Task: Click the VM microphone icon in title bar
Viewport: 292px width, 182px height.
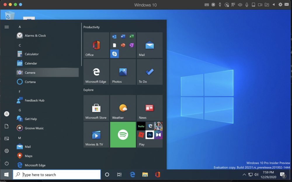Action: coord(247,5)
